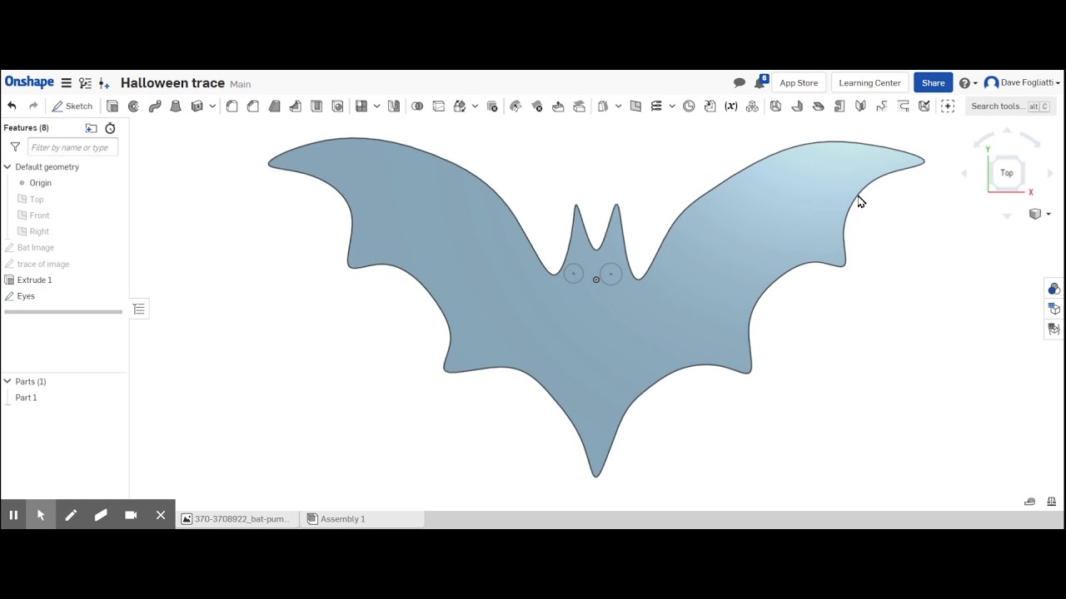
Task: Redo the last action
Action: (x=33, y=106)
